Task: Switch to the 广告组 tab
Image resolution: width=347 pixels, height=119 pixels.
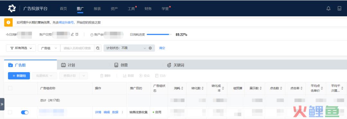Action: click(x=30, y=65)
